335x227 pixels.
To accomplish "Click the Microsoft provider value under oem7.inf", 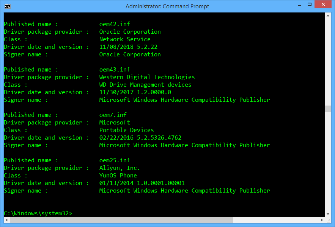I will click(x=115, y=123).
